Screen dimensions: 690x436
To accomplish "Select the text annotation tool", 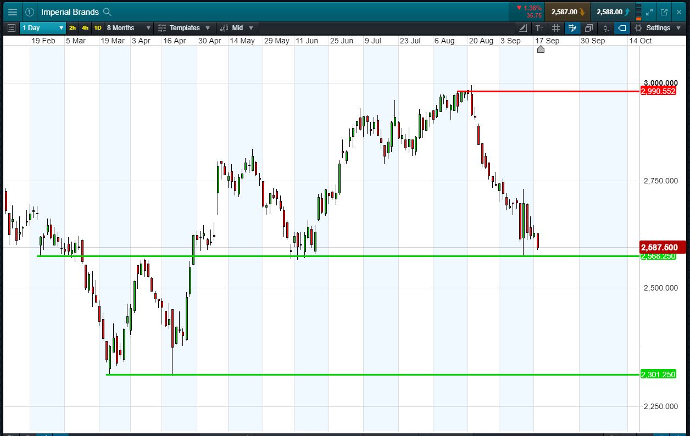I will [x=539, y=28].
